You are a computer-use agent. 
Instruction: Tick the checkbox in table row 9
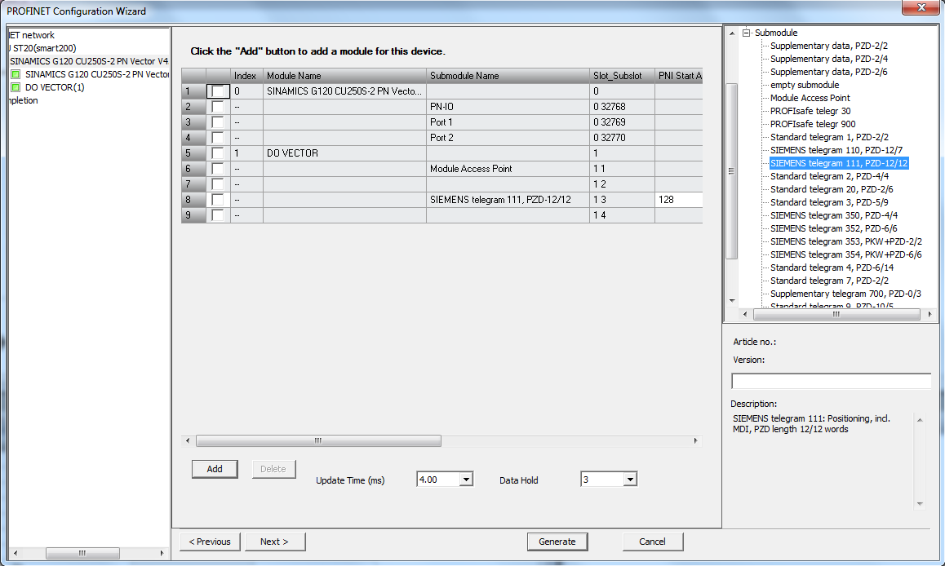click(218, 215)
